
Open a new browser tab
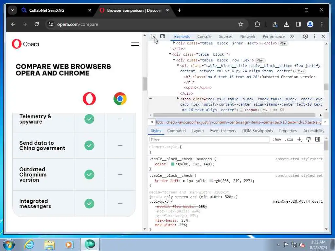tap(179, 10)
